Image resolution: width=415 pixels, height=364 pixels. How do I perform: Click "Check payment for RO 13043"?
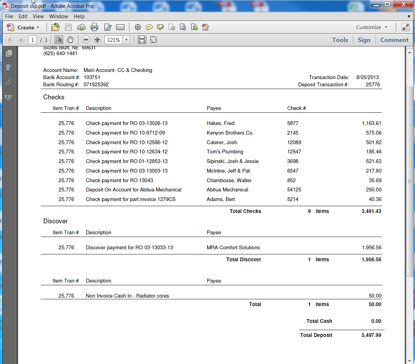point(119,180)
